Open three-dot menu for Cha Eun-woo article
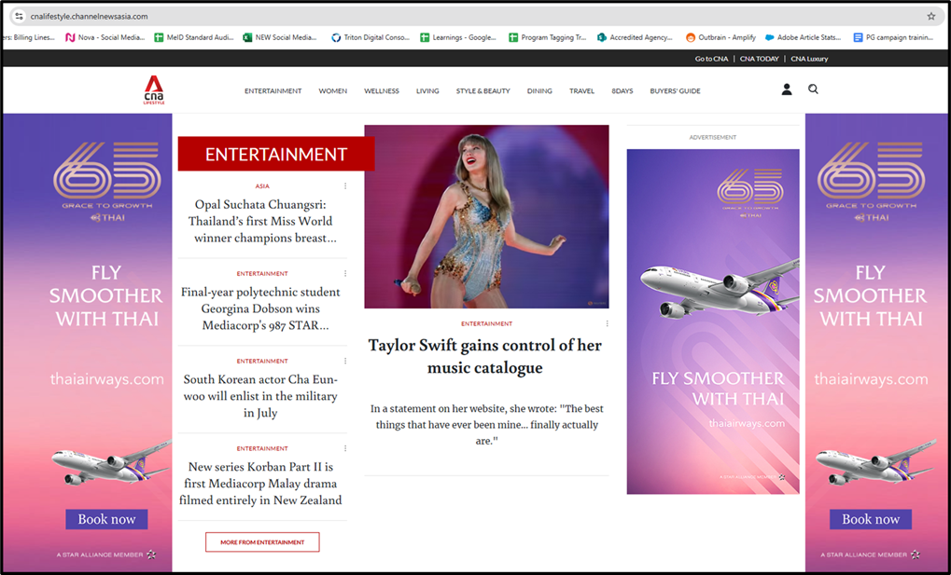 (x=345, y=362)
